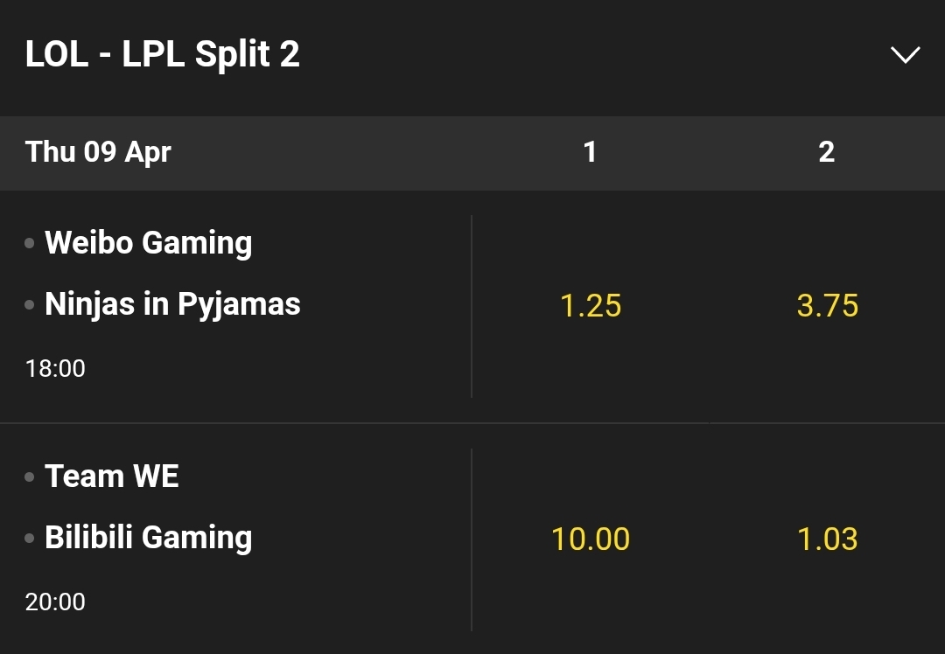Open the Weibo Gaming team name

148,243
